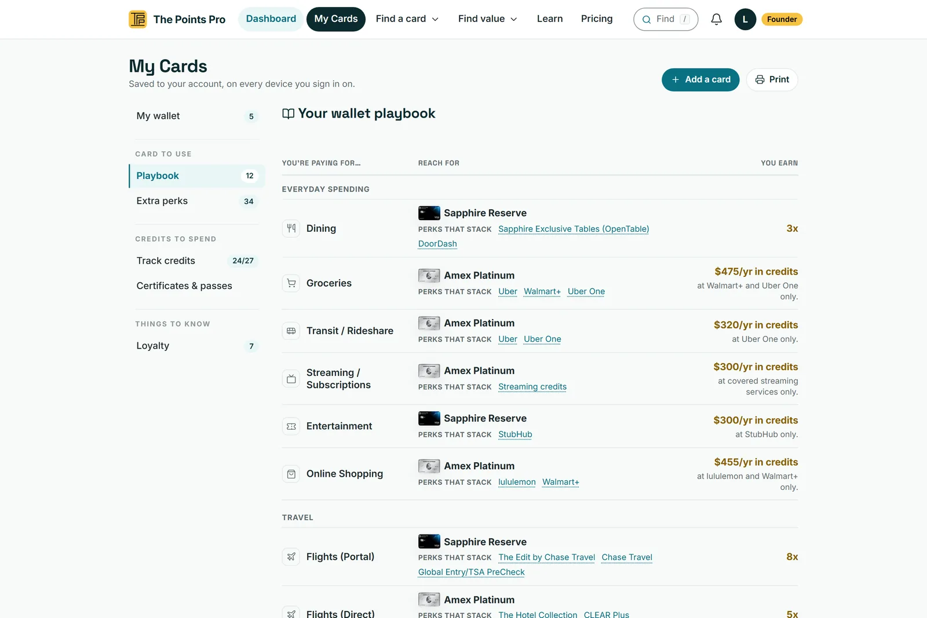The width and height of the screenshot is (927, 618).
Task: Click the Transit / Rideshare bus icon
Action: pyautogui.click(x=291, y=331)
